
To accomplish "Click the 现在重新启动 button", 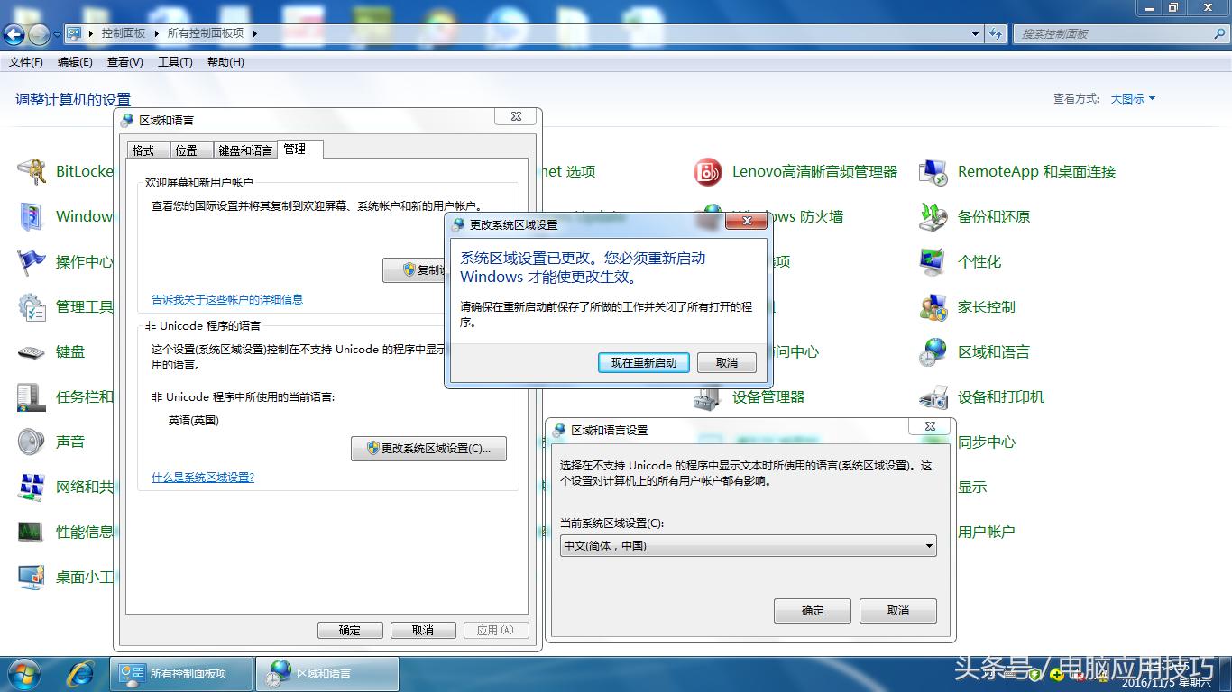I will pos(643,362).
